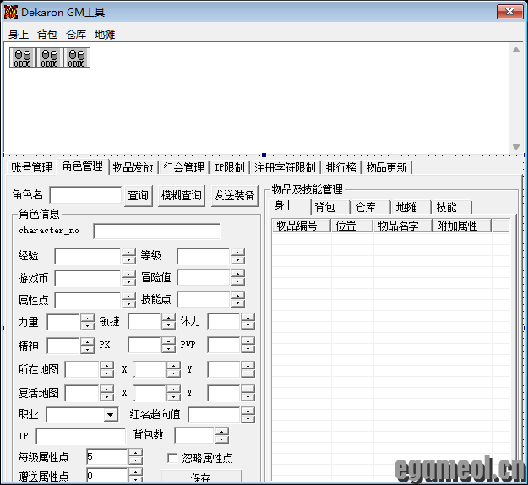The height and width of the screenshot is (485, 528).
Task: Click the top panel scroll up arrow
Action: tap(516, 50)
